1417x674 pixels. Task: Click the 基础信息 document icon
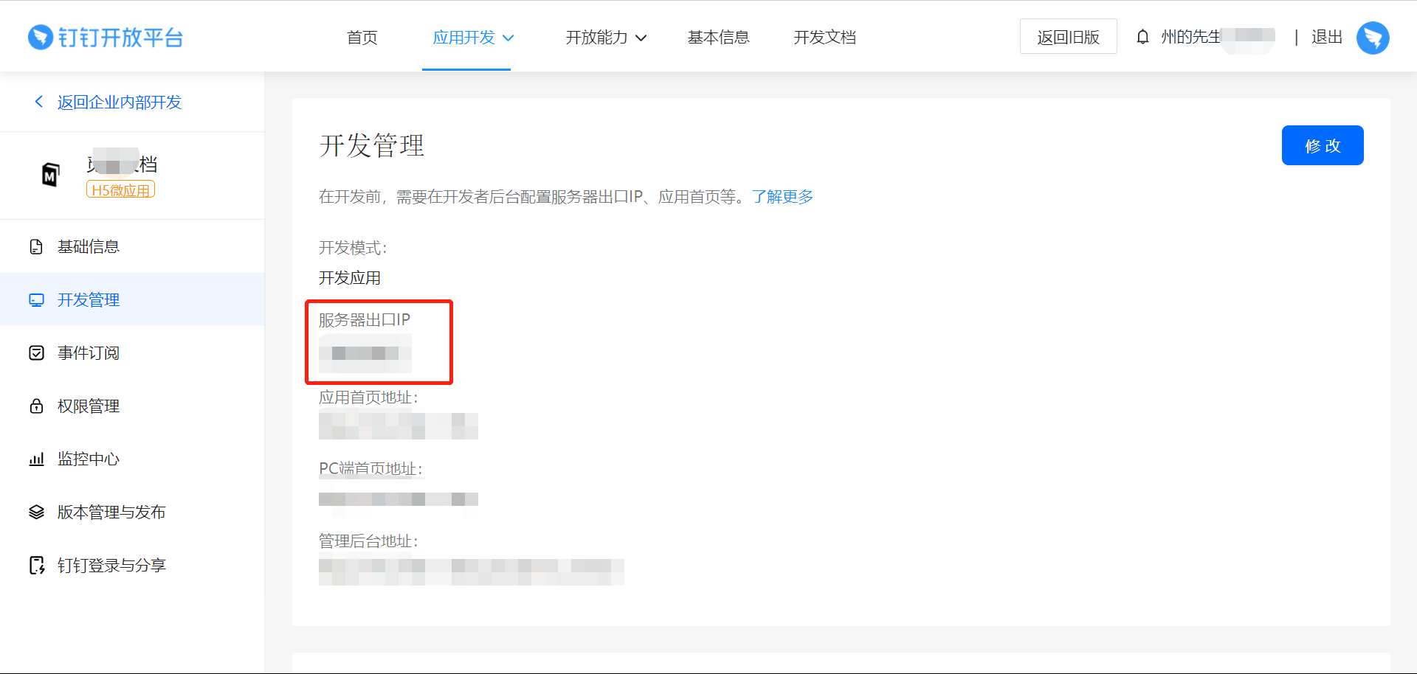36,247
